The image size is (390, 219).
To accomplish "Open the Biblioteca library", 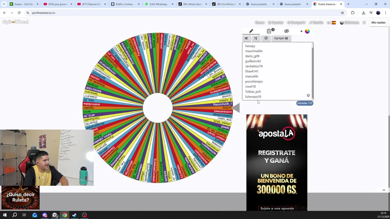I will 349,23.
